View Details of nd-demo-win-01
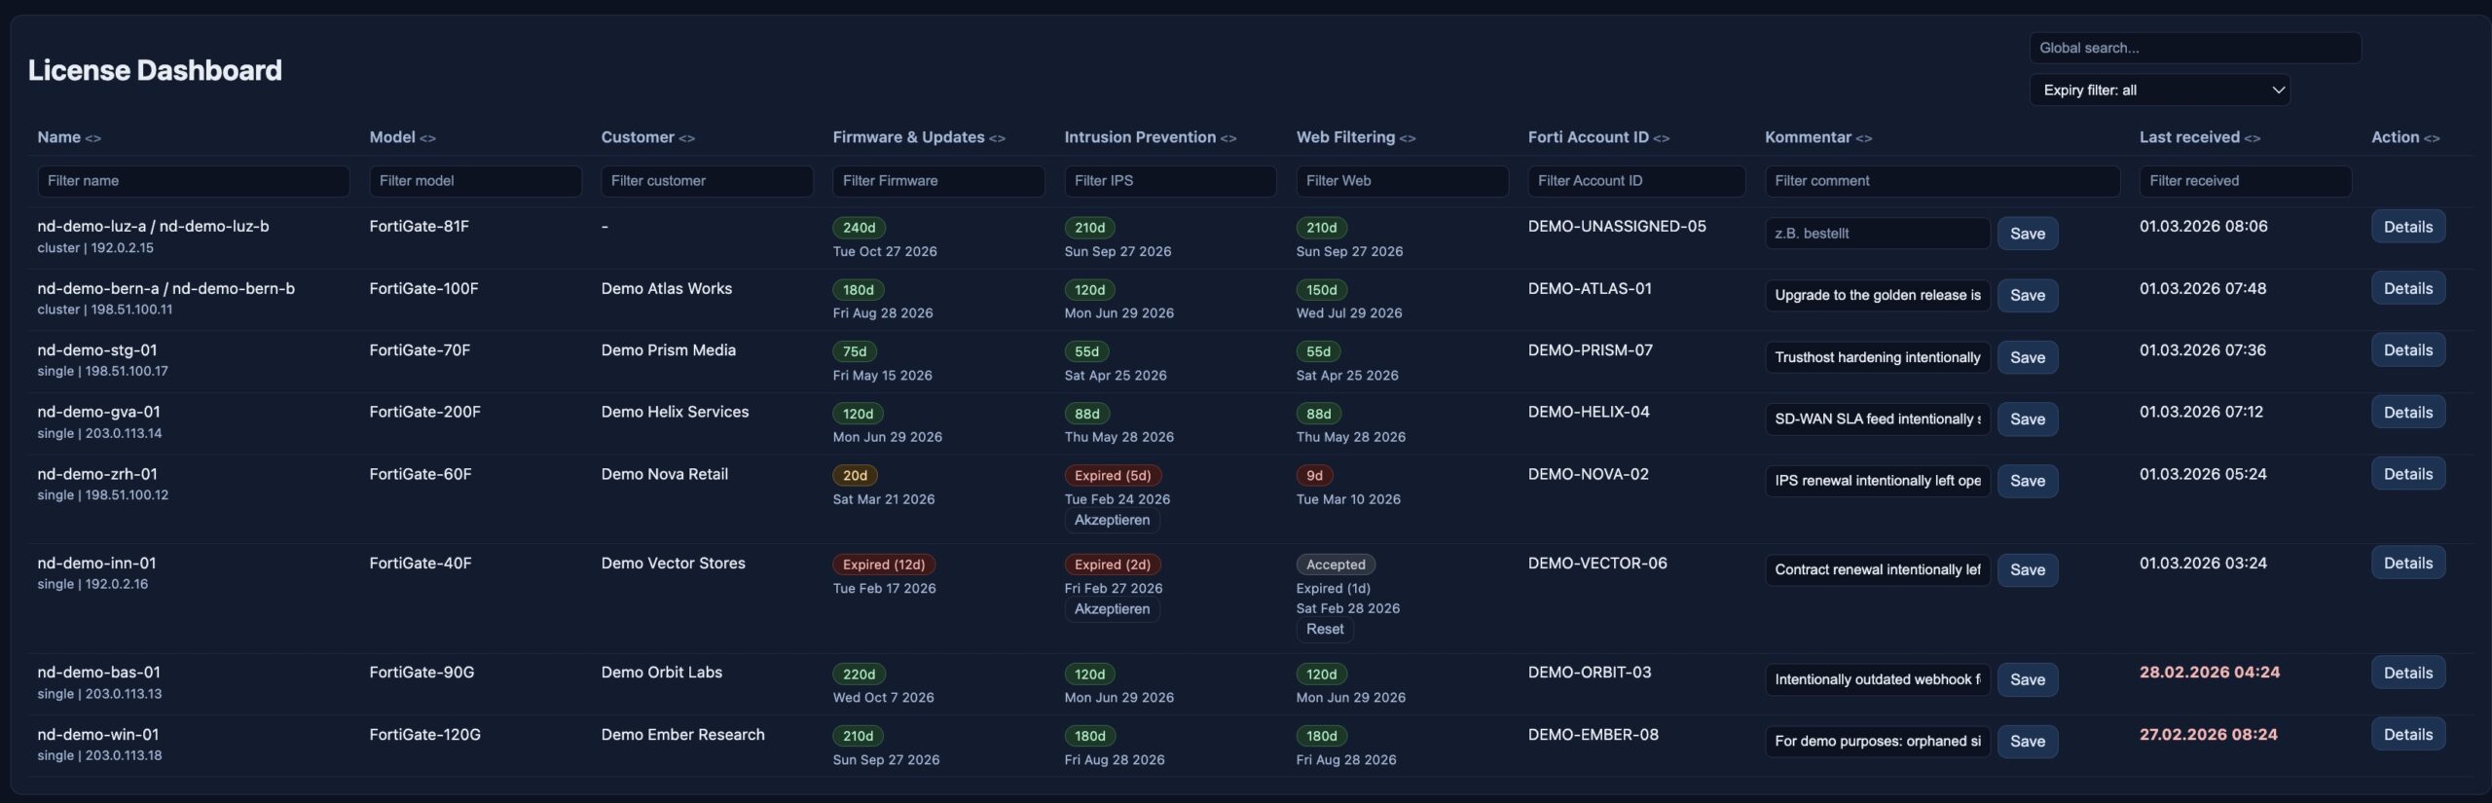 click(x=2407, y=735)
